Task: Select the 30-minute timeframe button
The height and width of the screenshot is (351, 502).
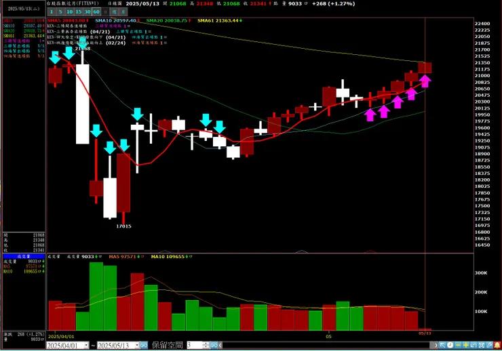Action: point(88,12)
